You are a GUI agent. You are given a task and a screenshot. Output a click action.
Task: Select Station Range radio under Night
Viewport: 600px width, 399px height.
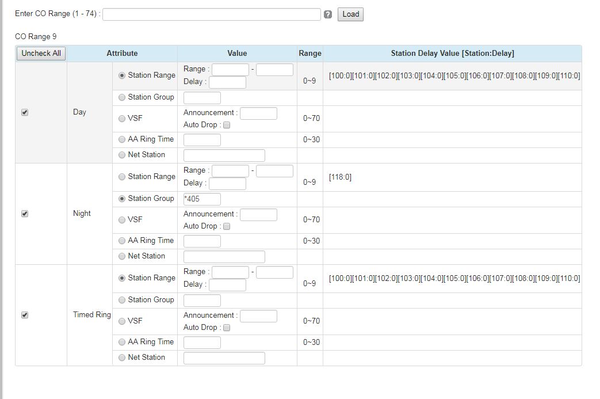click(121, 177)
